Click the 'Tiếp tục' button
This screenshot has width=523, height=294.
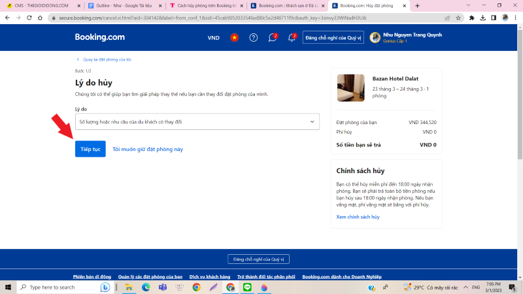coord(90,149)
